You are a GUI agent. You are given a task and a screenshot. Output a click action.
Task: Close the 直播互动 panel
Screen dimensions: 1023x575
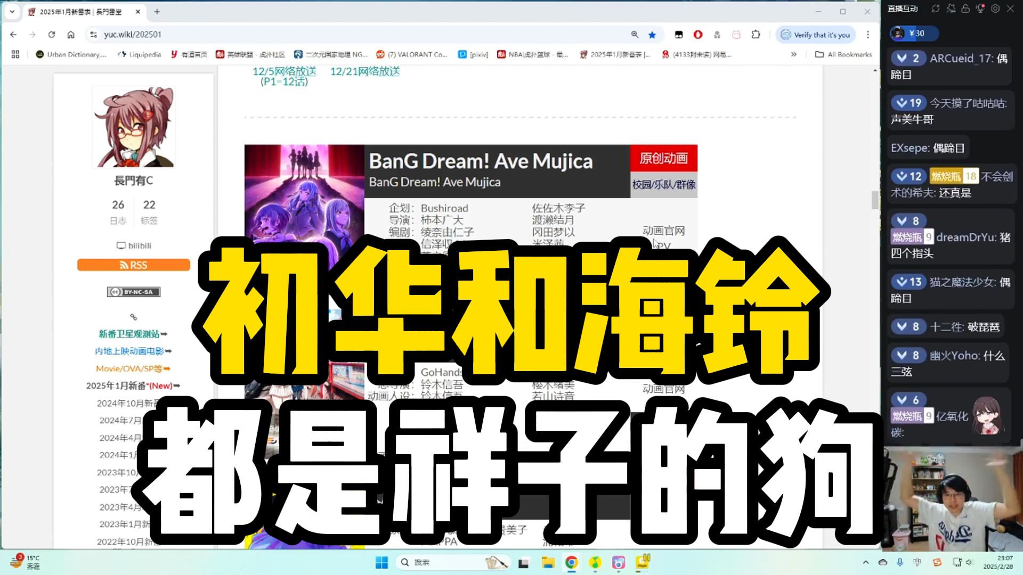point(1010,9)
